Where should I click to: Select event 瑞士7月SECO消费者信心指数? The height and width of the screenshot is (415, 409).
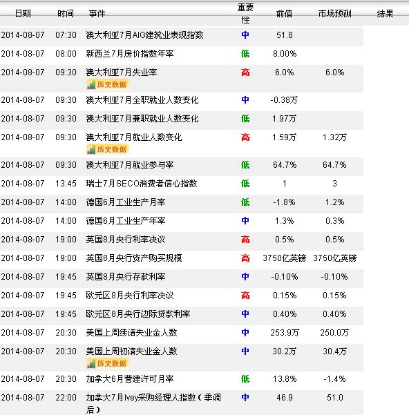point(142,184)
